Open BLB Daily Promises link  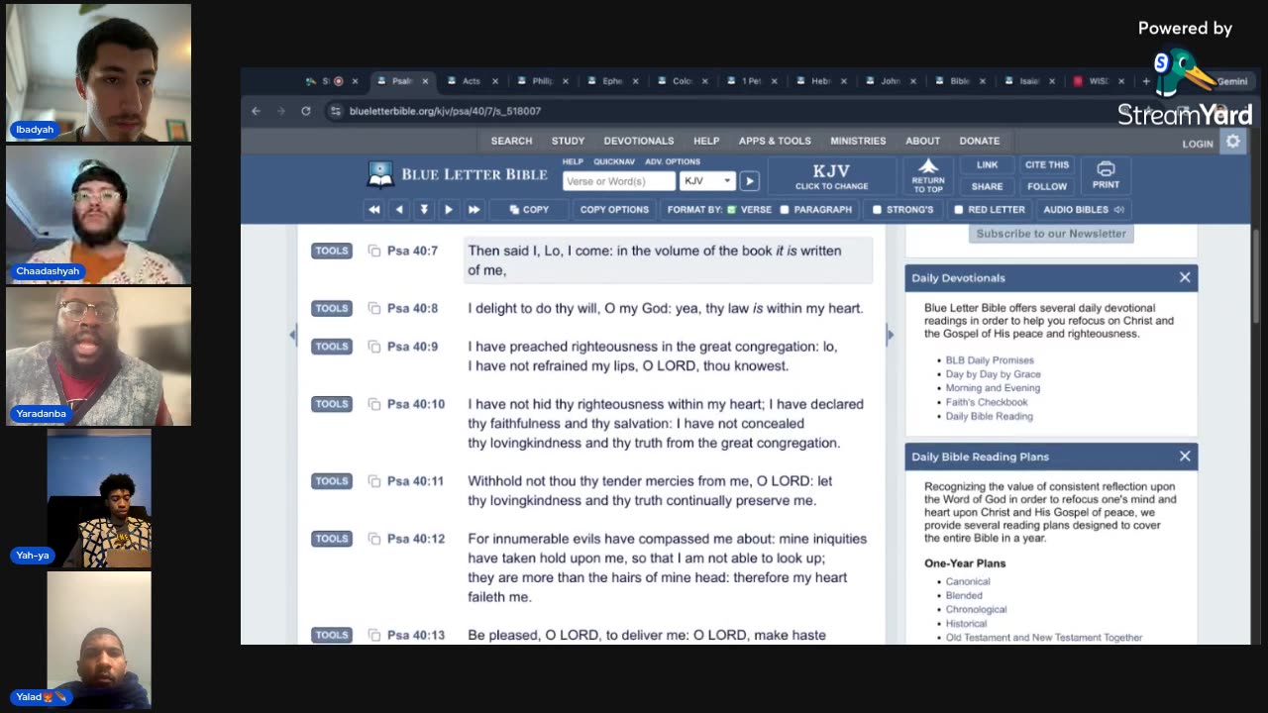pyautogui.click(x=989, y=360)
